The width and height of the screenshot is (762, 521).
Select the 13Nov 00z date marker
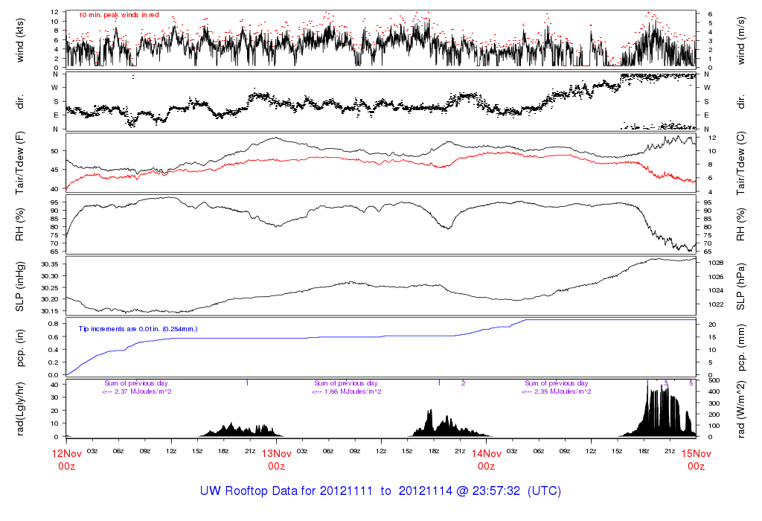pyautogui.click(x=276, y=458)
